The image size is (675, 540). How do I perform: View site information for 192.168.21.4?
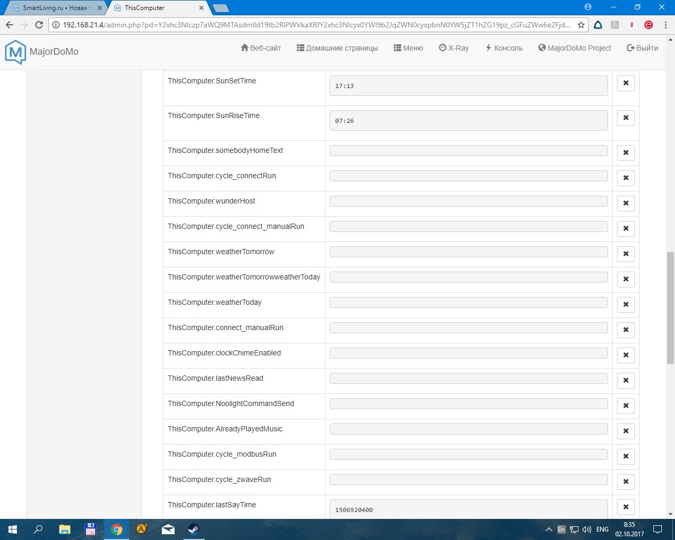(56, 25)
